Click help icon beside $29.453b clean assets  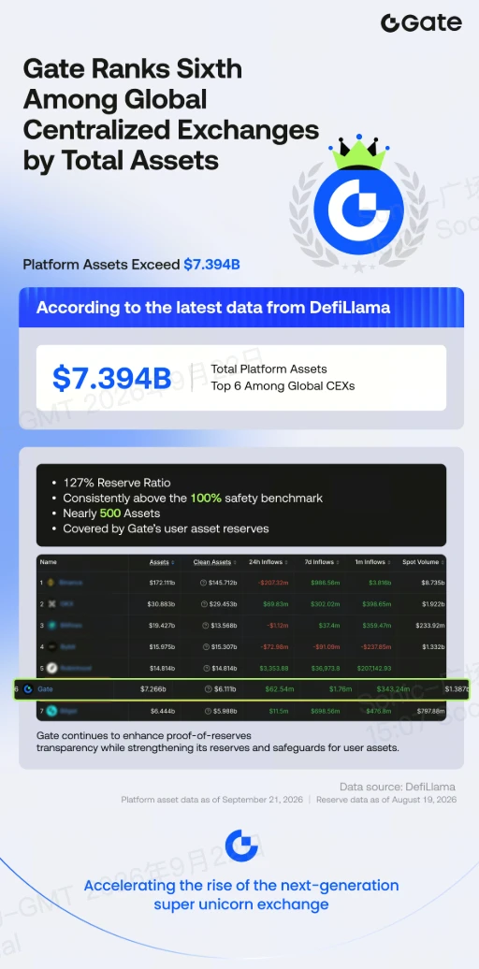tap(205, 604)
